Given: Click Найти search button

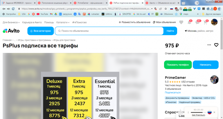Looking at the screenshot, I should click(x=170, y=31).
